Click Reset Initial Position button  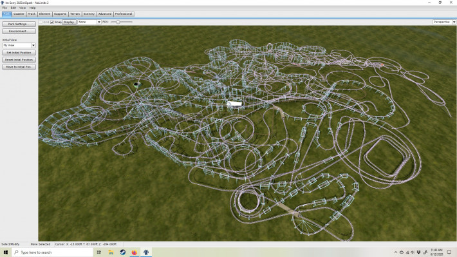(x=19, y=60)
